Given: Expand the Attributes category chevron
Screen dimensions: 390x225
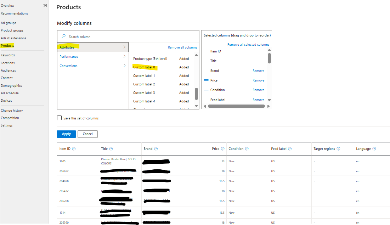Looking at the screenshot, I should (x=124, y=47).
